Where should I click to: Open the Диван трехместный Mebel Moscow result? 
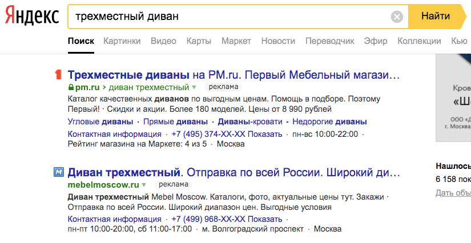click(x=234, y=172)
